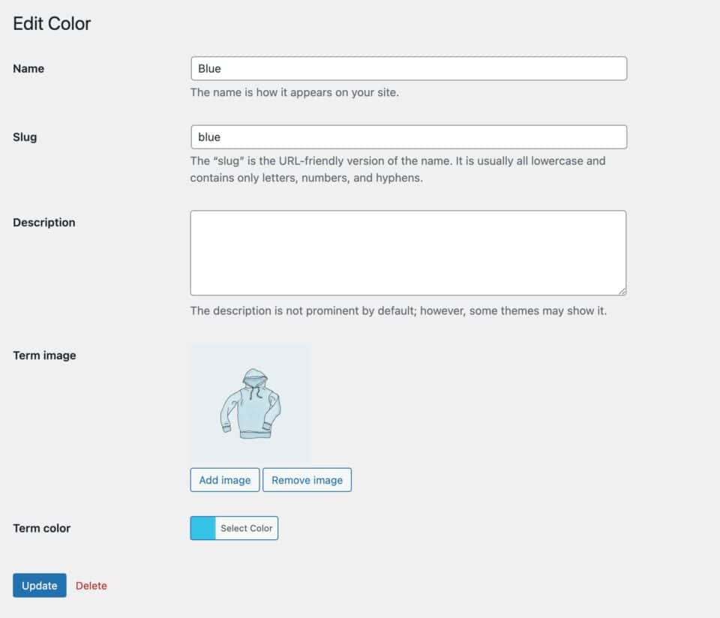Click the Slug field containing "blue"
The width and height of the screenshot is (720, 618).
coord(409,136)
